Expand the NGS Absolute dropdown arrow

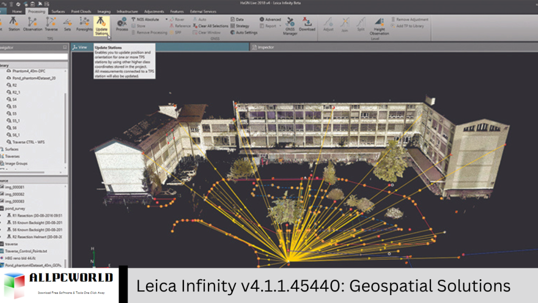click(x=167, y=19)
